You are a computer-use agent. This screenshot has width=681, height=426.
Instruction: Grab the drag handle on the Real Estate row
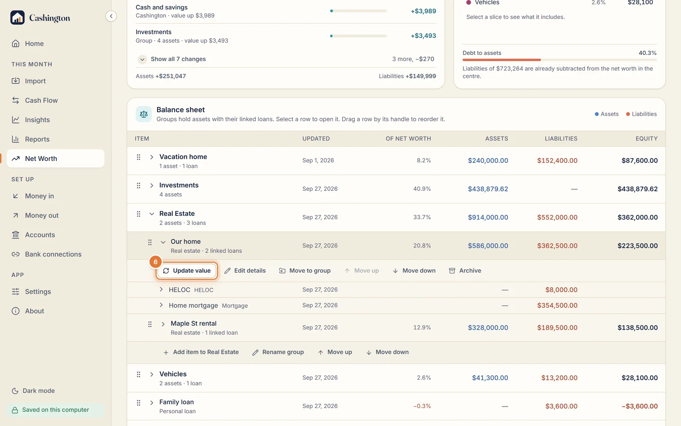(x=139, y=214)
